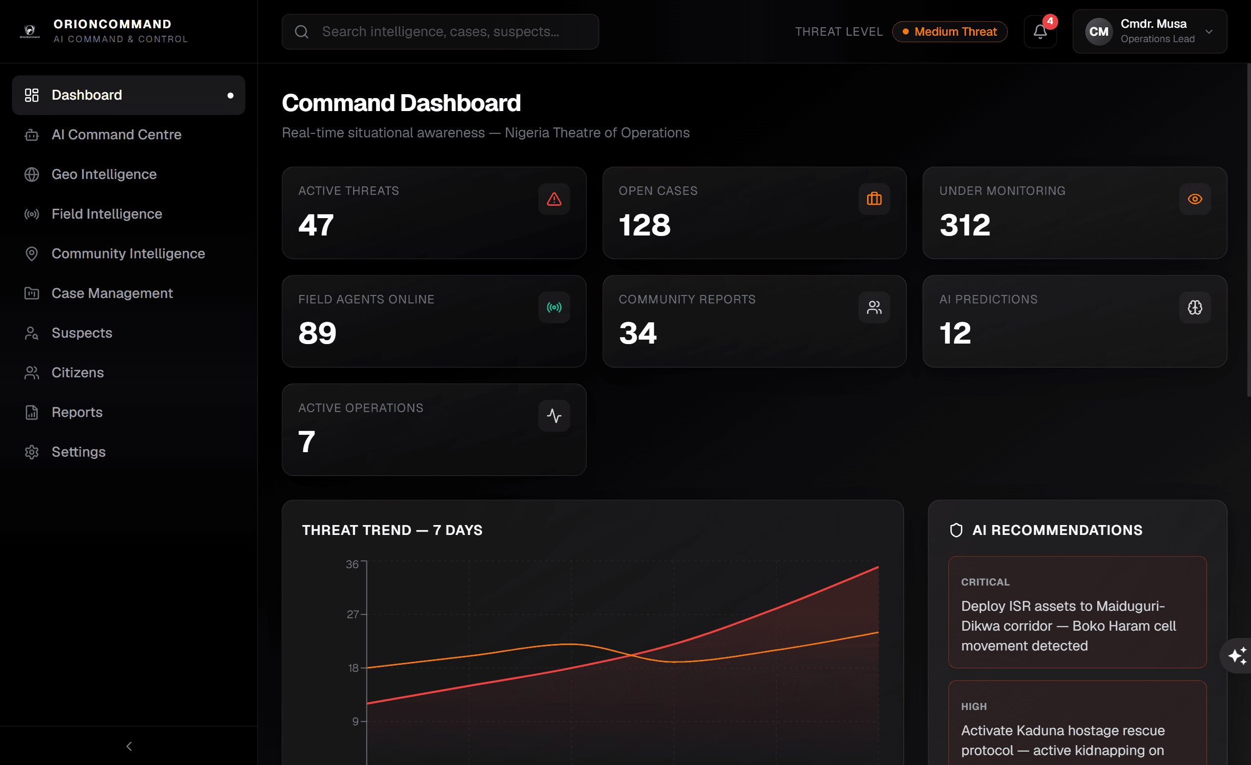Click the THREAT LEVEL label
The image size is (1251, 765).
pos(839,31)
